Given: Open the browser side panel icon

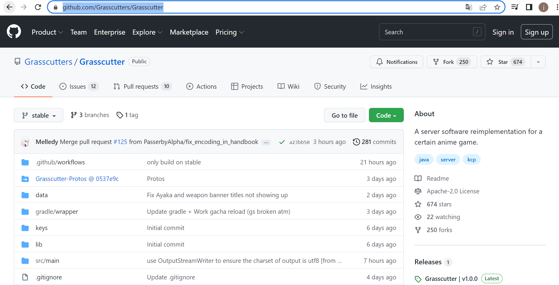Looking at the screenshot, I should click(529, 7).
